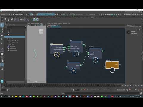
Task: Activate the Select tool in the toolbox
Action: [2, 25]
